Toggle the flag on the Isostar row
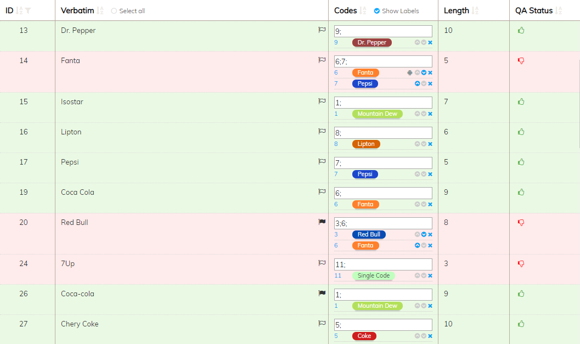This screenshot has width=580, height=344. (322, 101)
